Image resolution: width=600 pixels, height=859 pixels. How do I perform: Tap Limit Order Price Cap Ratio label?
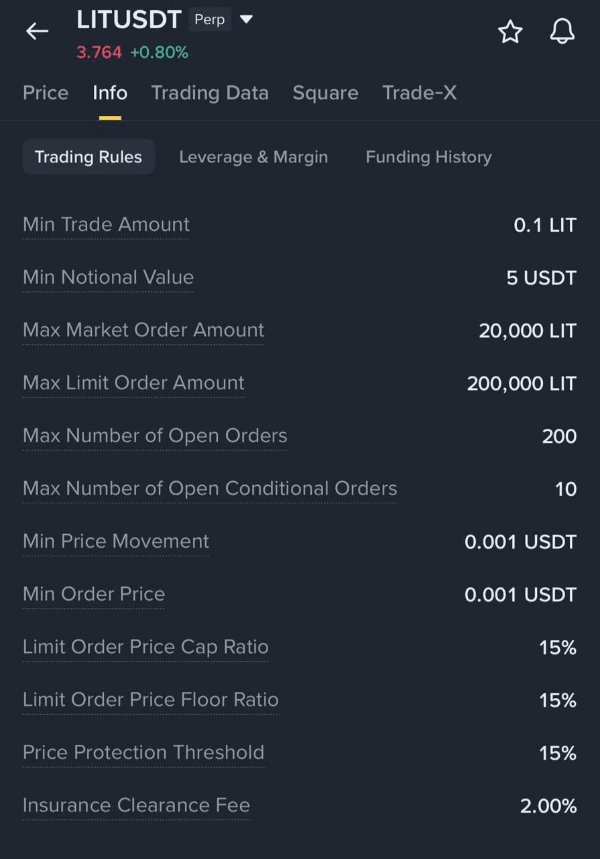[x=145, y=647]
